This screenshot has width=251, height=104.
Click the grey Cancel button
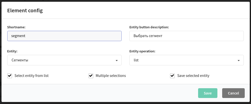pos(233,93)
